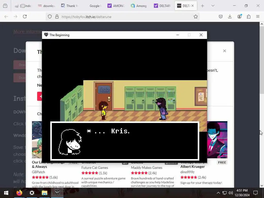Screen dimensions: 264x198
Task: Open the notification center icon
Action: point(255,193)
